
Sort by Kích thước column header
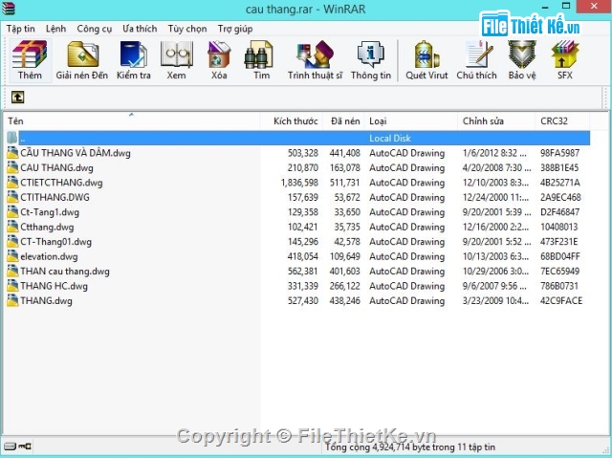292,120
